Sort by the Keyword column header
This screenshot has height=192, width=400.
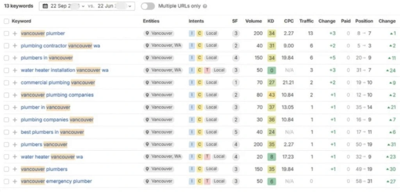pyautogui.click(x=21, y=21)
